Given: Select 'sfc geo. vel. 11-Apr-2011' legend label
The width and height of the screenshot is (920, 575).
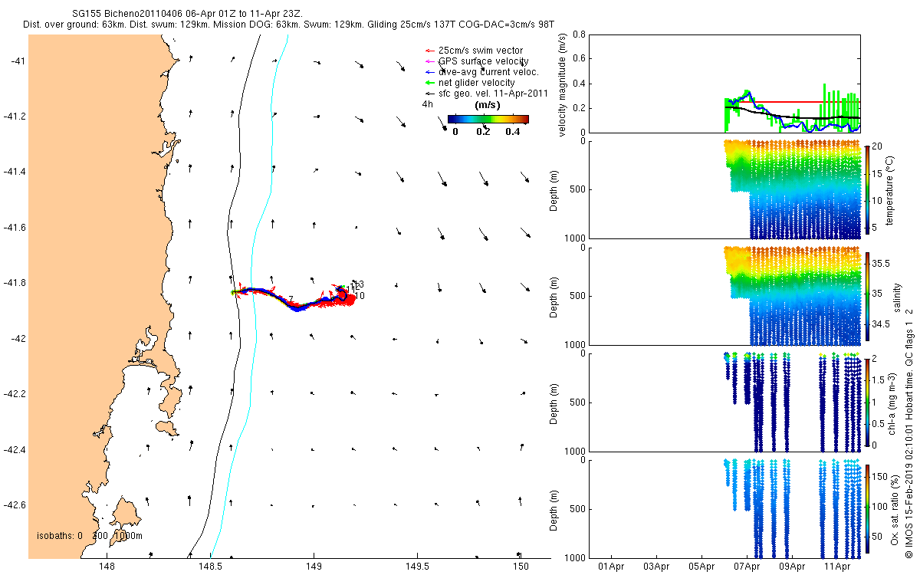Looking at the screenshot, I should [493, 93].
